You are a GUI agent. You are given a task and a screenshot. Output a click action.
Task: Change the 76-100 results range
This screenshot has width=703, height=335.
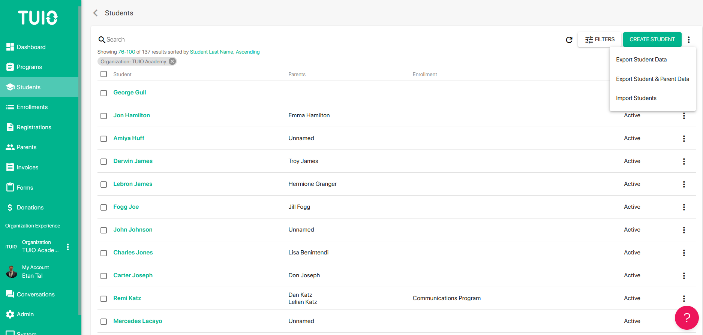tap(127, 52)
